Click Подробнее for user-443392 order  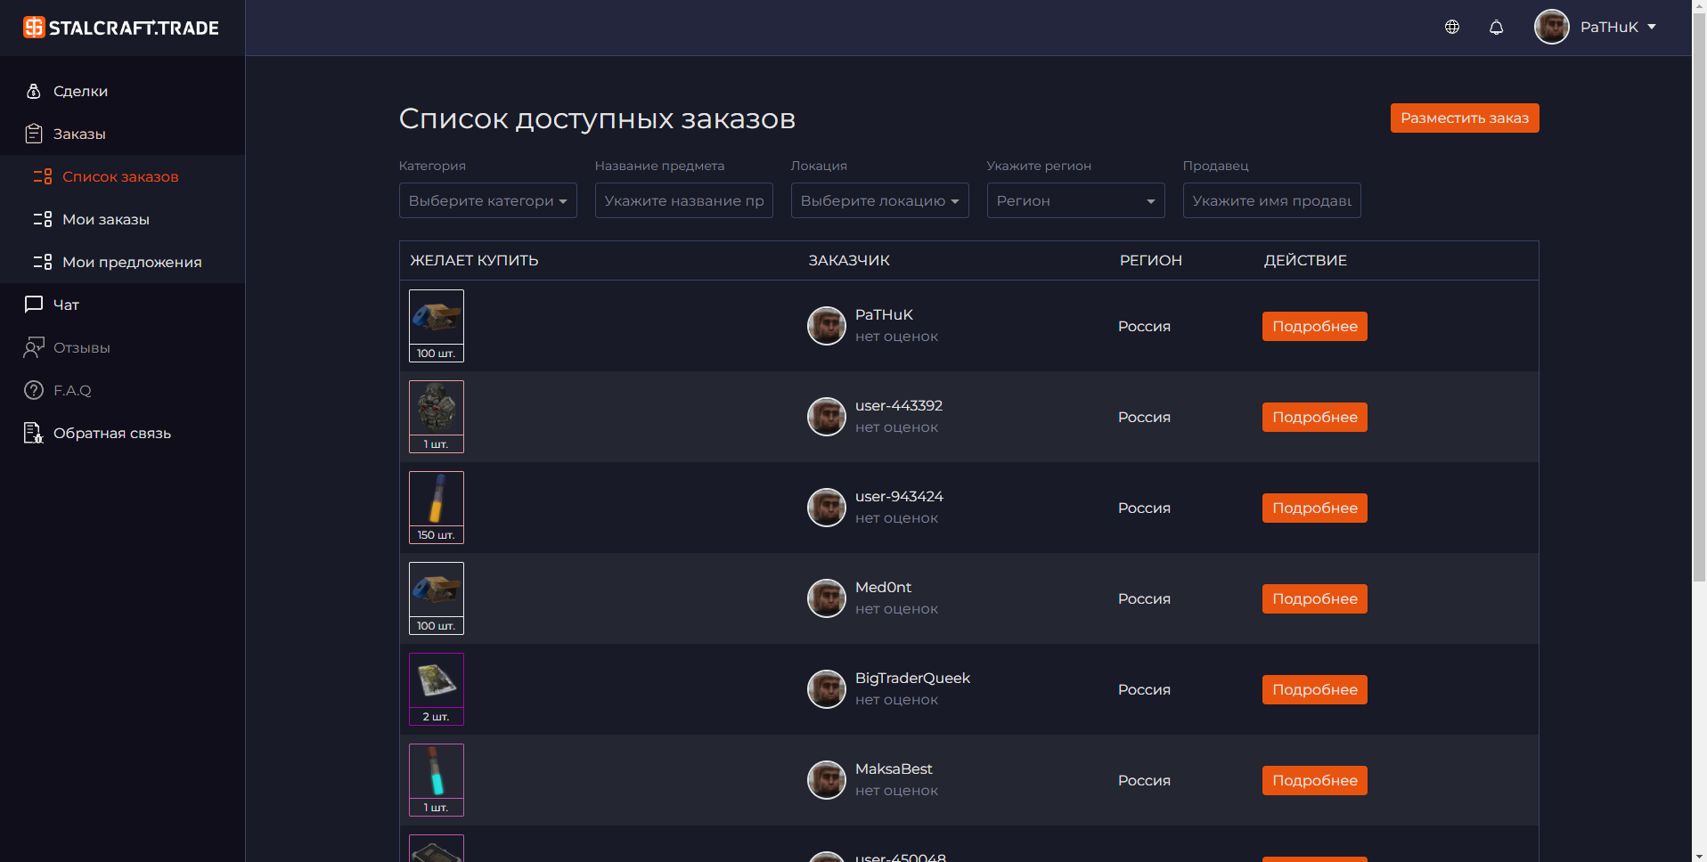tap(1315, 417)
